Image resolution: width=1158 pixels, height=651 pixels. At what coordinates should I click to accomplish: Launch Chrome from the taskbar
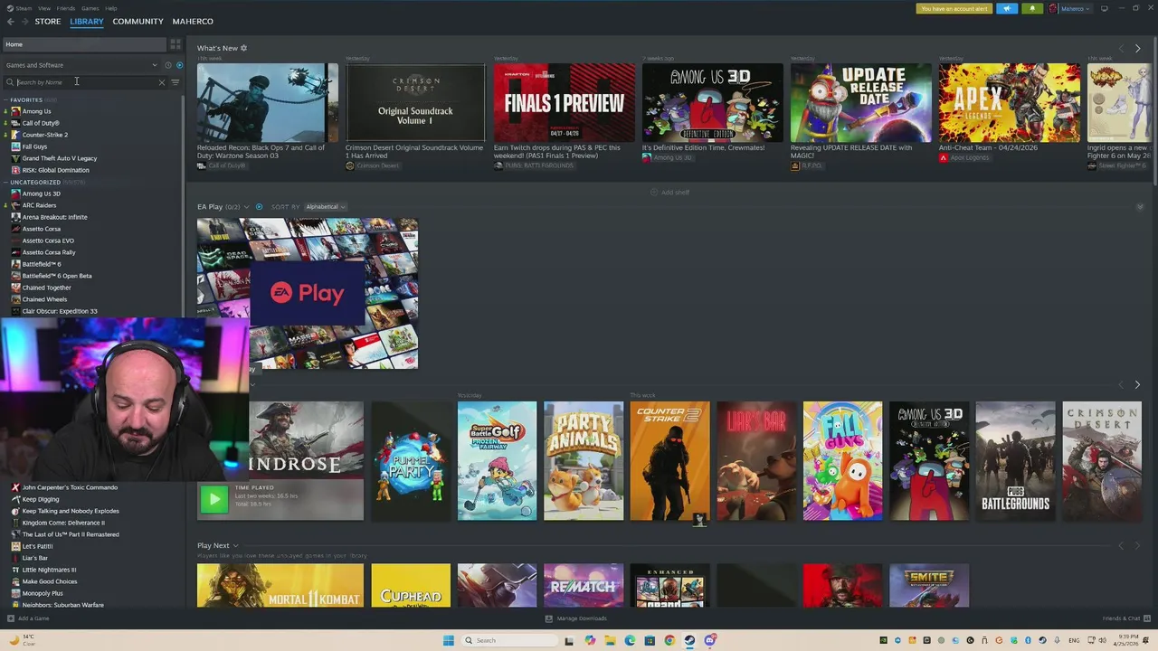point(669,640)
